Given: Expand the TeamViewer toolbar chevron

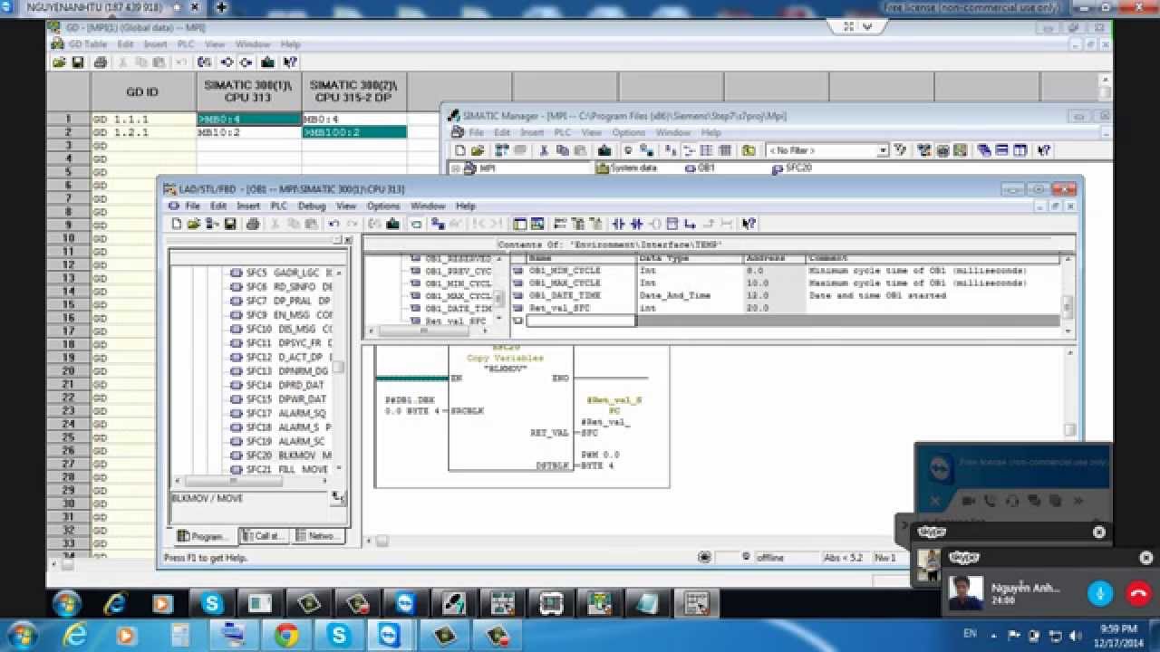Looking at the screenshot, I should click(867, 26).
